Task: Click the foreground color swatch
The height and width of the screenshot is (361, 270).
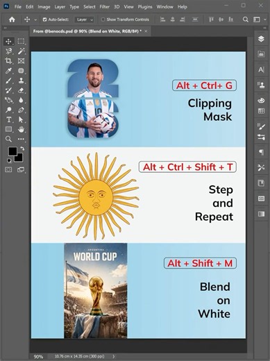Action: pyautogui.click(x=12, y=151)
